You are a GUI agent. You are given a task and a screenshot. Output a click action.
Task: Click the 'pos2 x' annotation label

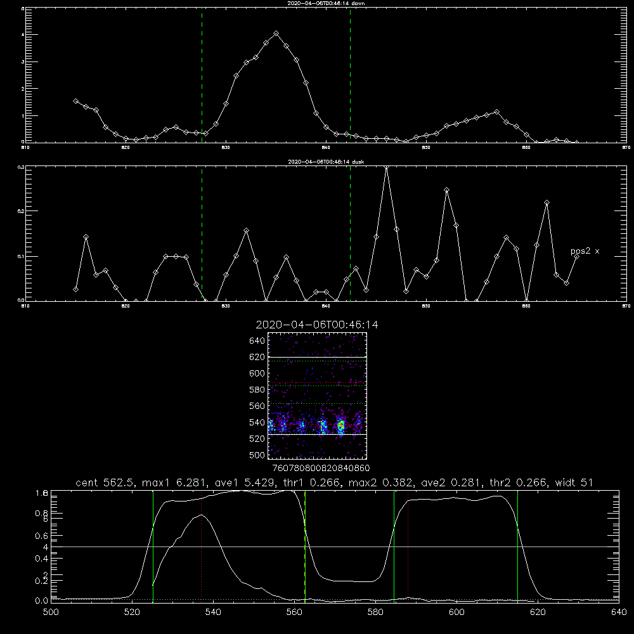click(585, 251)
